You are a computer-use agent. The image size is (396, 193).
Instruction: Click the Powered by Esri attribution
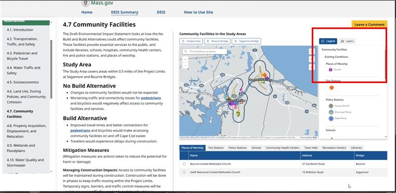click(x=308, y=138)
